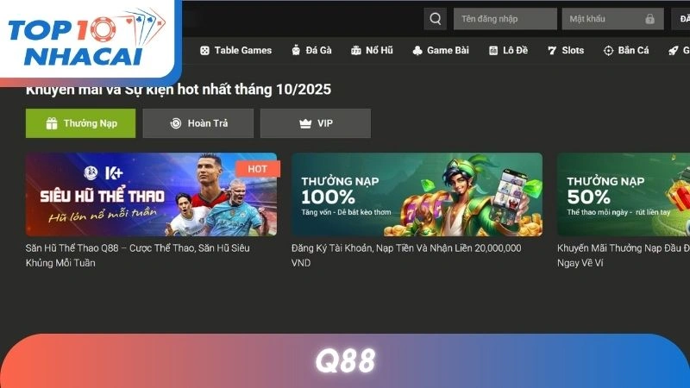690x388 pixels.
Task: Open the VIP promotions tab
Action: [316, 123]
